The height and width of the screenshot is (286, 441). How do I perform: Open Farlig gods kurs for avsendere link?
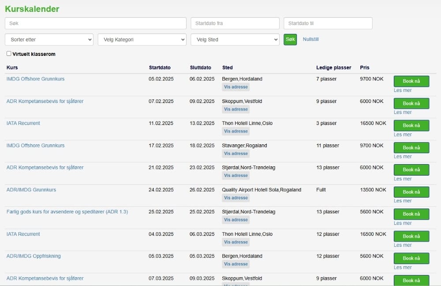(x=67, y=212)
